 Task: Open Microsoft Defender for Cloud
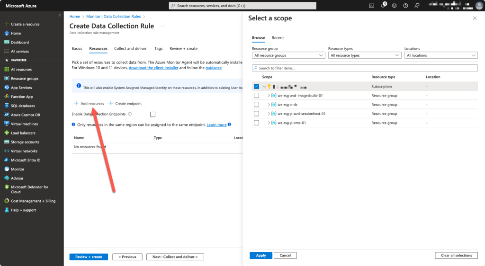(x=29, y=189)
